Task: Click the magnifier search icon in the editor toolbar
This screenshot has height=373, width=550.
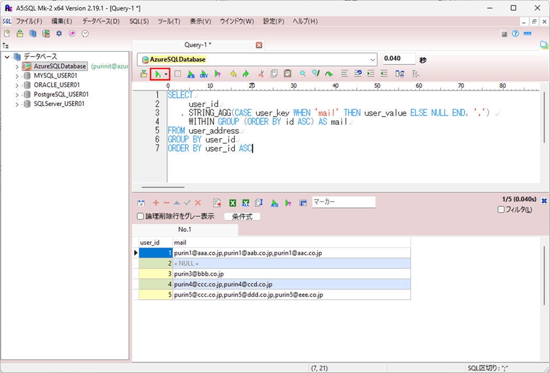Action: tap(303, 74)
